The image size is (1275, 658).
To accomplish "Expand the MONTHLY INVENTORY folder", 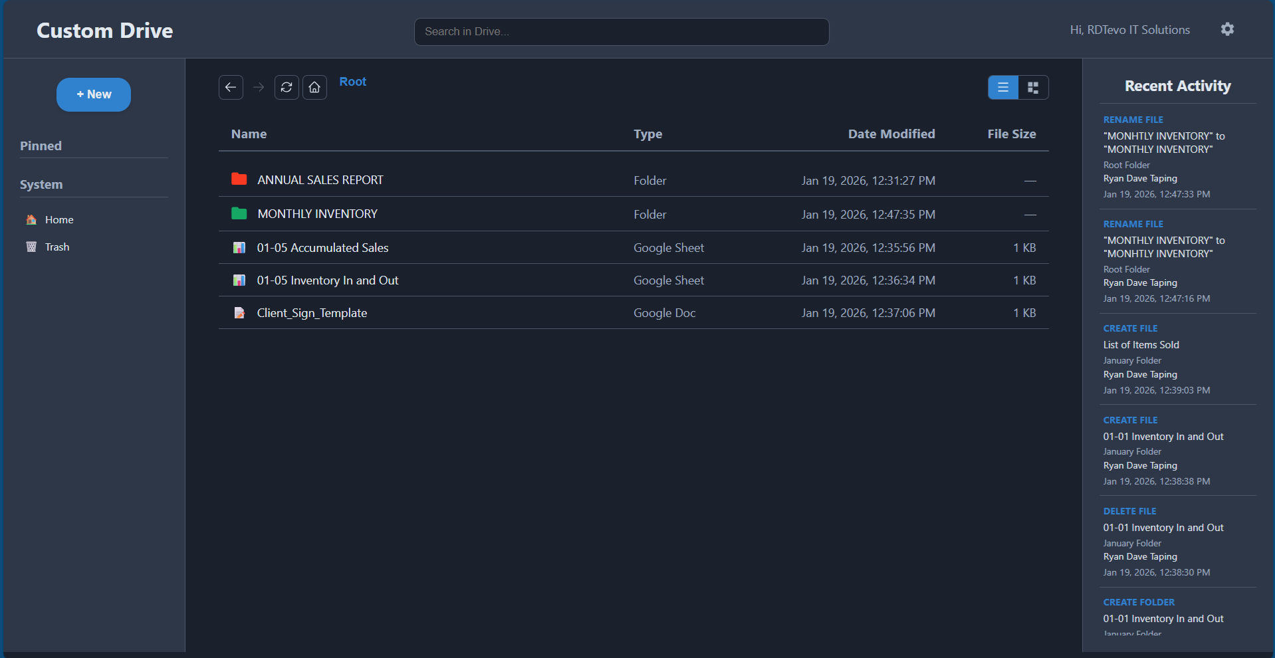I will (x=317, y=213).
